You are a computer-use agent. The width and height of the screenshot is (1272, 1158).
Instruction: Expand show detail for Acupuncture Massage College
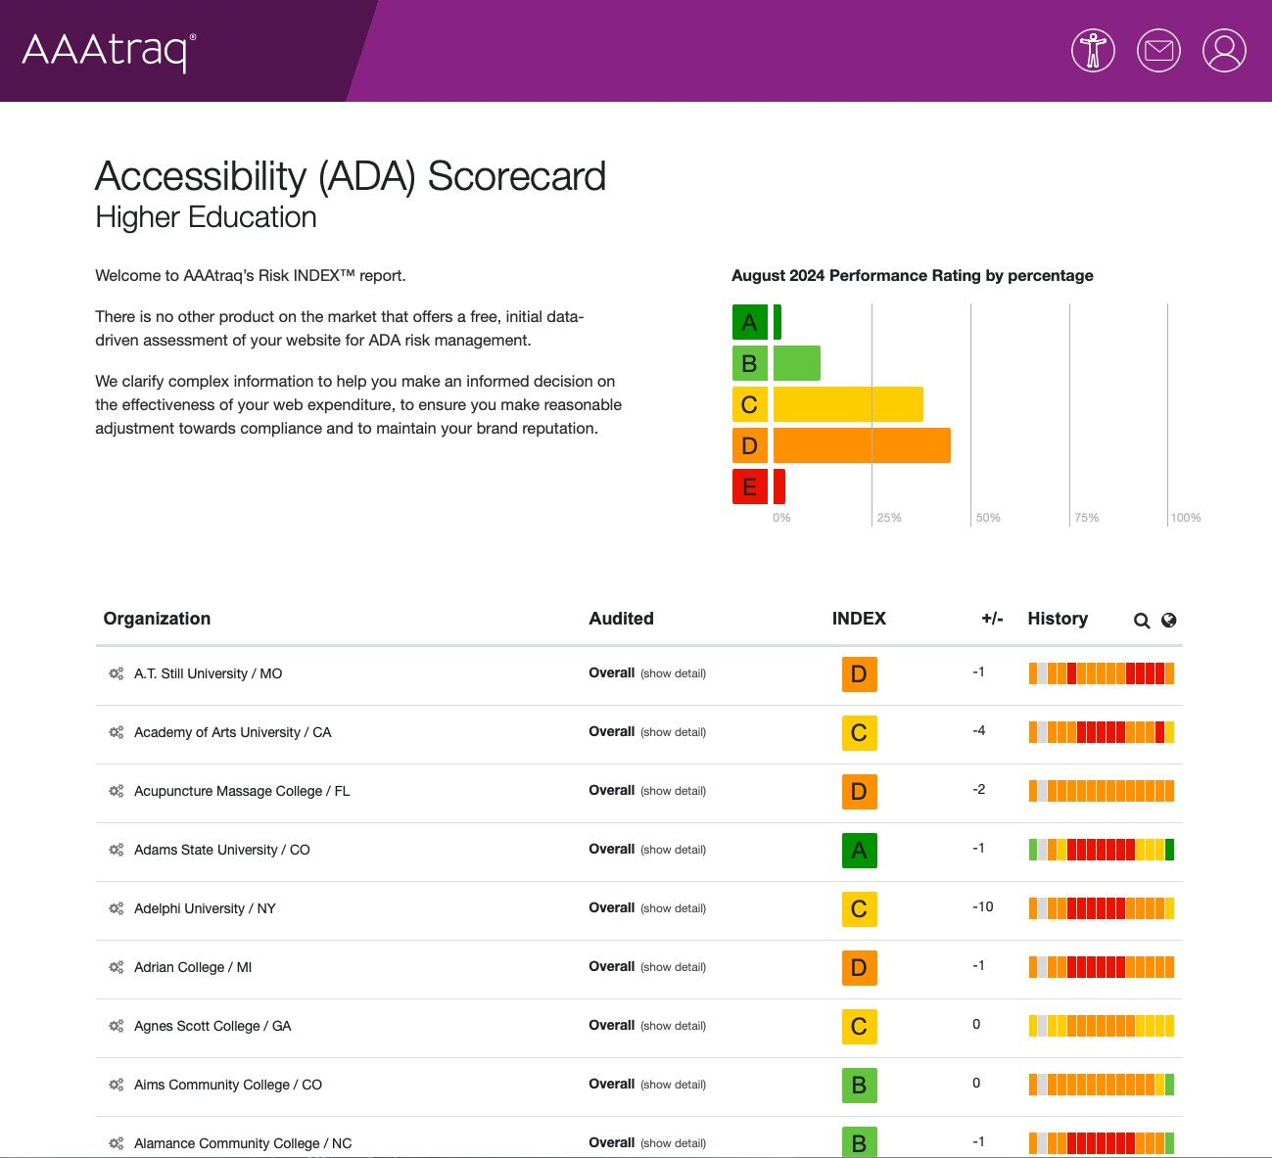coord(673,791)
